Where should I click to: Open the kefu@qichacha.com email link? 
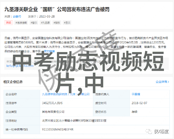20,66
